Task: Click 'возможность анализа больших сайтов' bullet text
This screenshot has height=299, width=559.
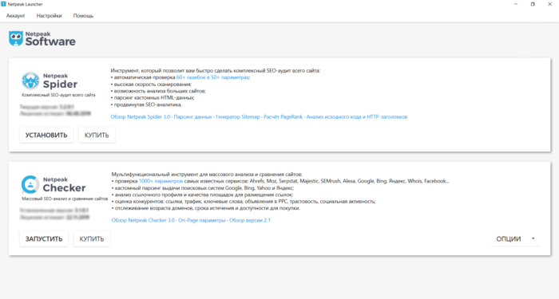Action: tap(160, 91)
